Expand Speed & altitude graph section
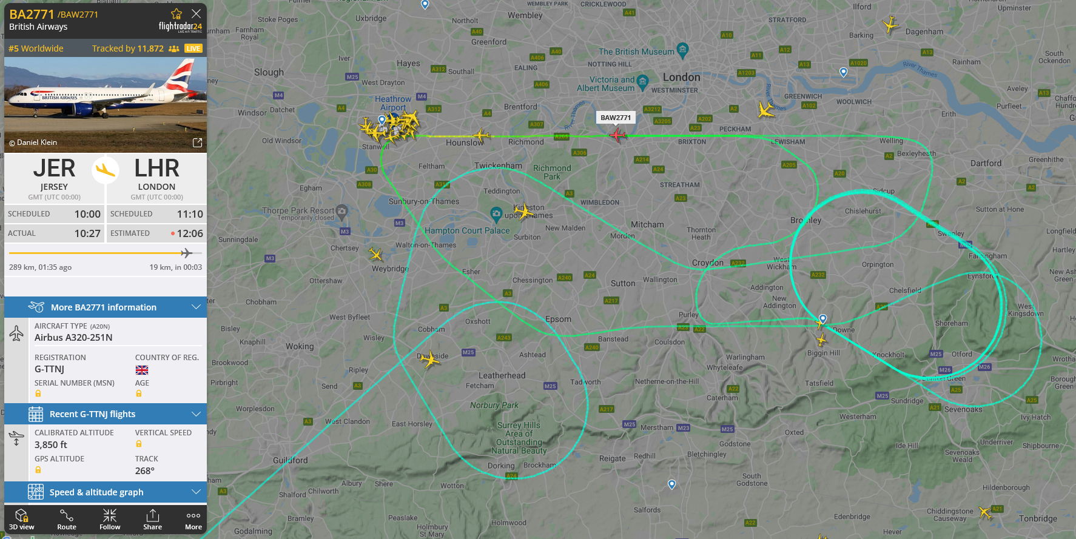The height and width of the screenshot is (539, 1076). 106,492
